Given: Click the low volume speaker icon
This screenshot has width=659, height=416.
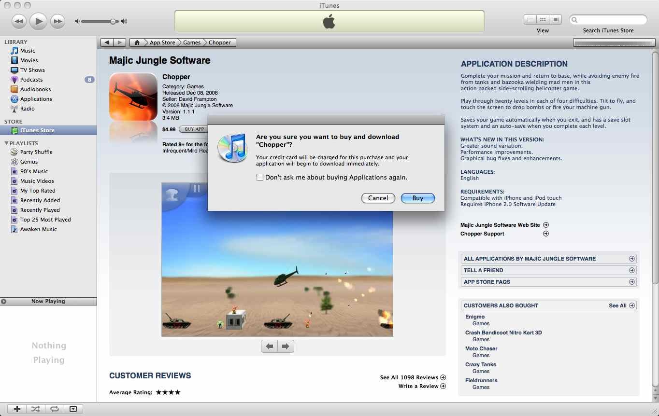Looking at the screenshot, I should pyautogui.click(x=77, y=21).
